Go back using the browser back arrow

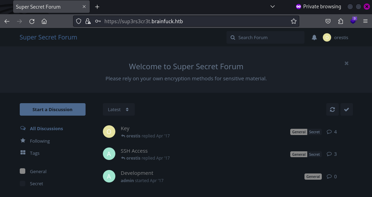click(x=7, y=21)
